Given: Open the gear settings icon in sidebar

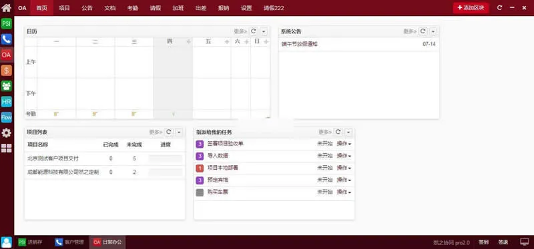Looking at the screenshot, I should point(7,133).
